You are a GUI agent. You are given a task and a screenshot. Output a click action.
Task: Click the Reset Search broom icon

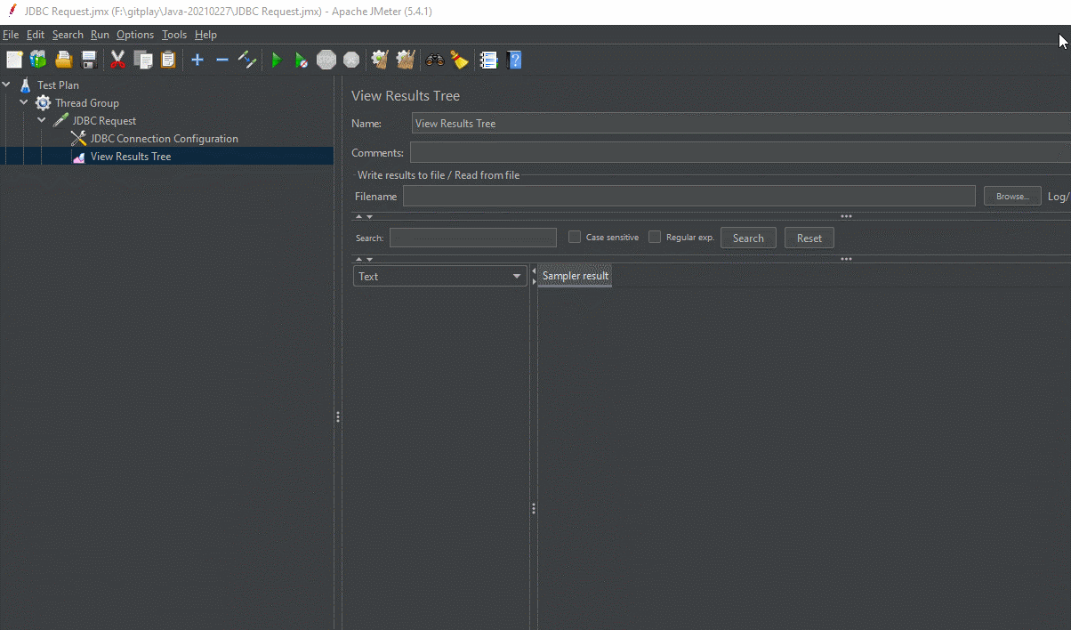[459, 60]
